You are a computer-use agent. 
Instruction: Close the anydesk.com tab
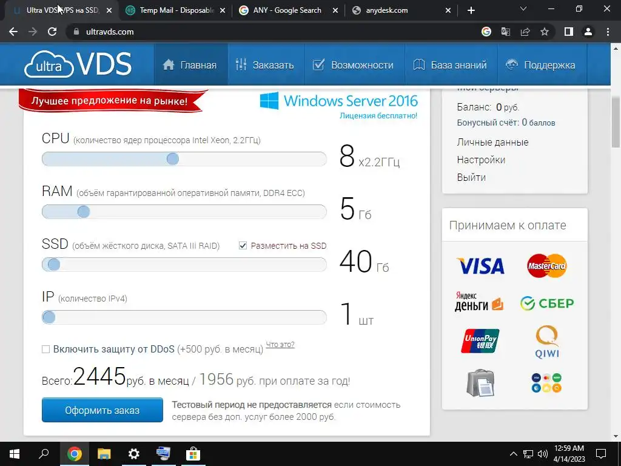(448, 11)
